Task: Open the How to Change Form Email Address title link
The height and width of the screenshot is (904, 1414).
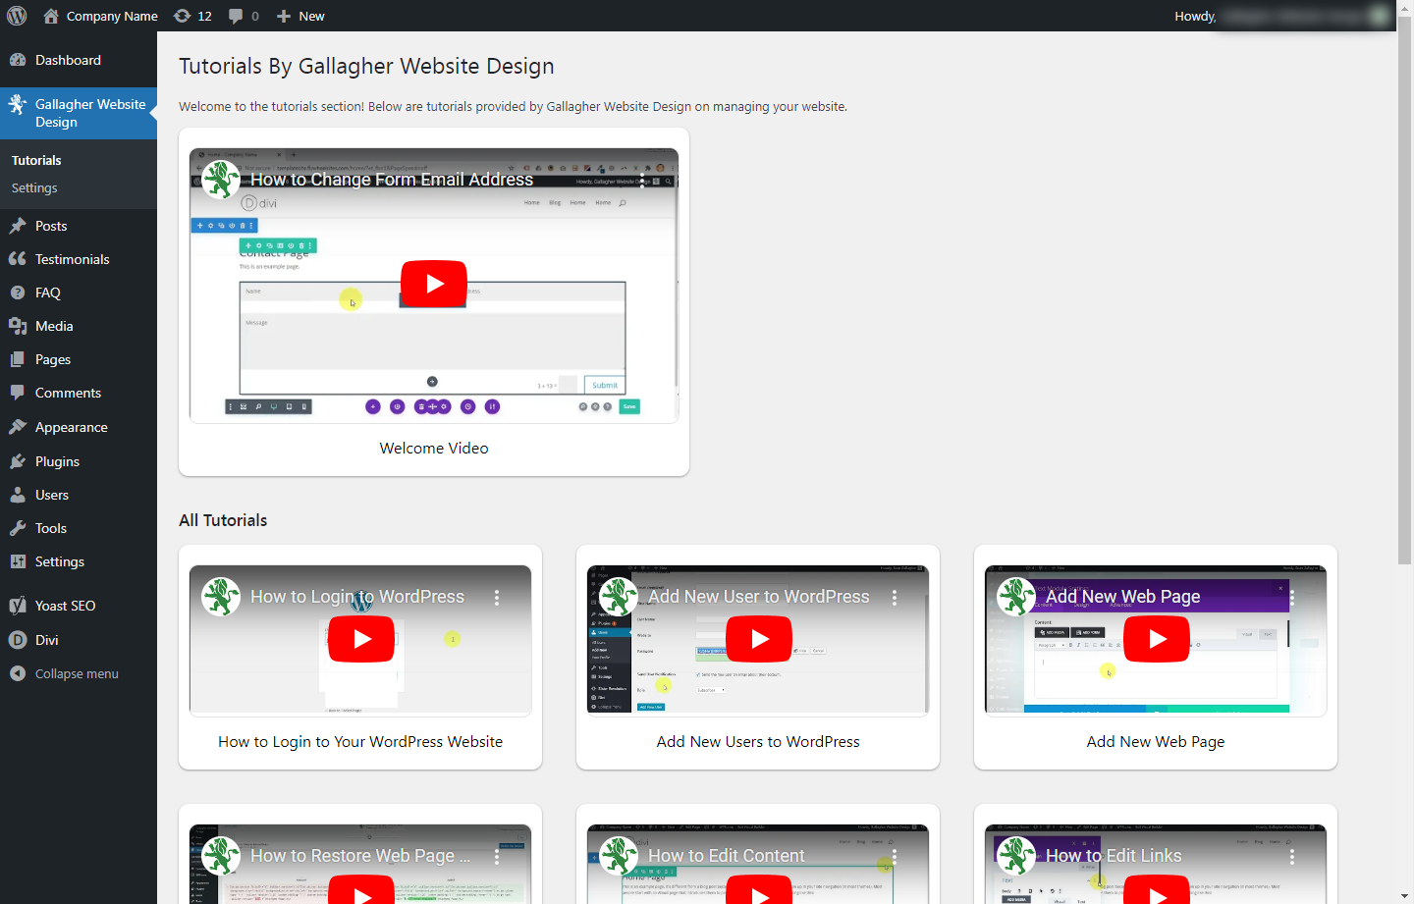Action: pyautogui.click(x=392, y=180)
